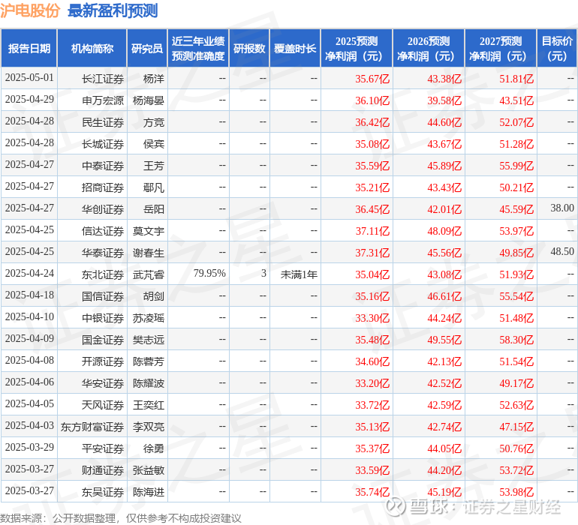The height and width of the screenshot is (525, 578).
Task: Select the 2026预测净利润 column header
Action: point(429,48)
